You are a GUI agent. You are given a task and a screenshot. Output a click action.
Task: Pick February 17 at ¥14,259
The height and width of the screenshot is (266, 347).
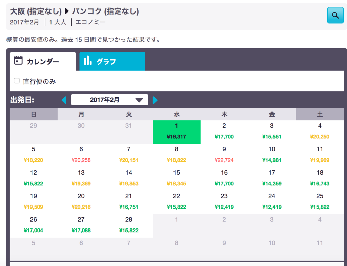(x=272, y=179)
